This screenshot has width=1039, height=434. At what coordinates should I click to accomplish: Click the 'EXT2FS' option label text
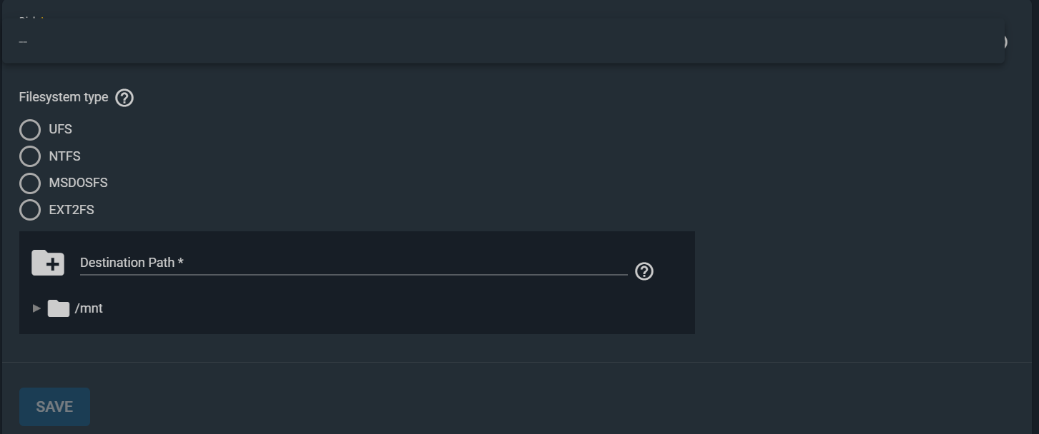(72, 210)
